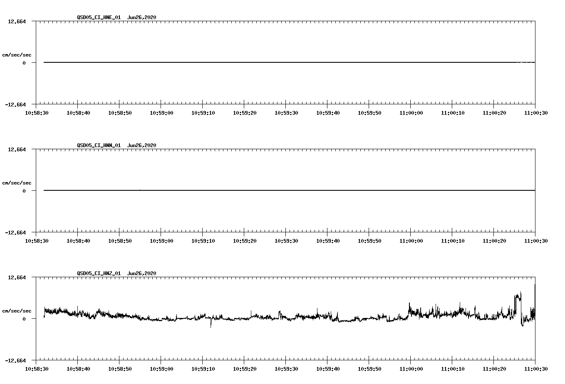This screenshot has height=384, width=565.
Task: Click the HNZ plot -12.664 lower limit
Action: click(x=15, y=360)
